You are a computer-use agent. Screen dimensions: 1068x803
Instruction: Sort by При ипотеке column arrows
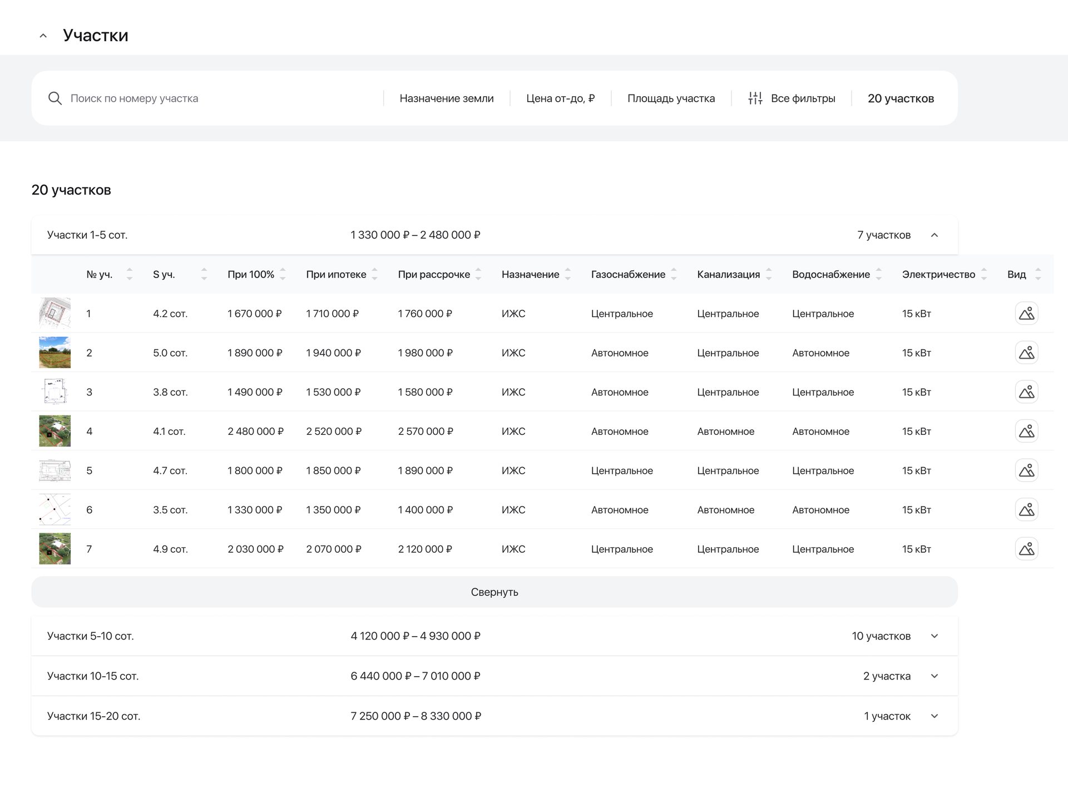tap(374, 274)
